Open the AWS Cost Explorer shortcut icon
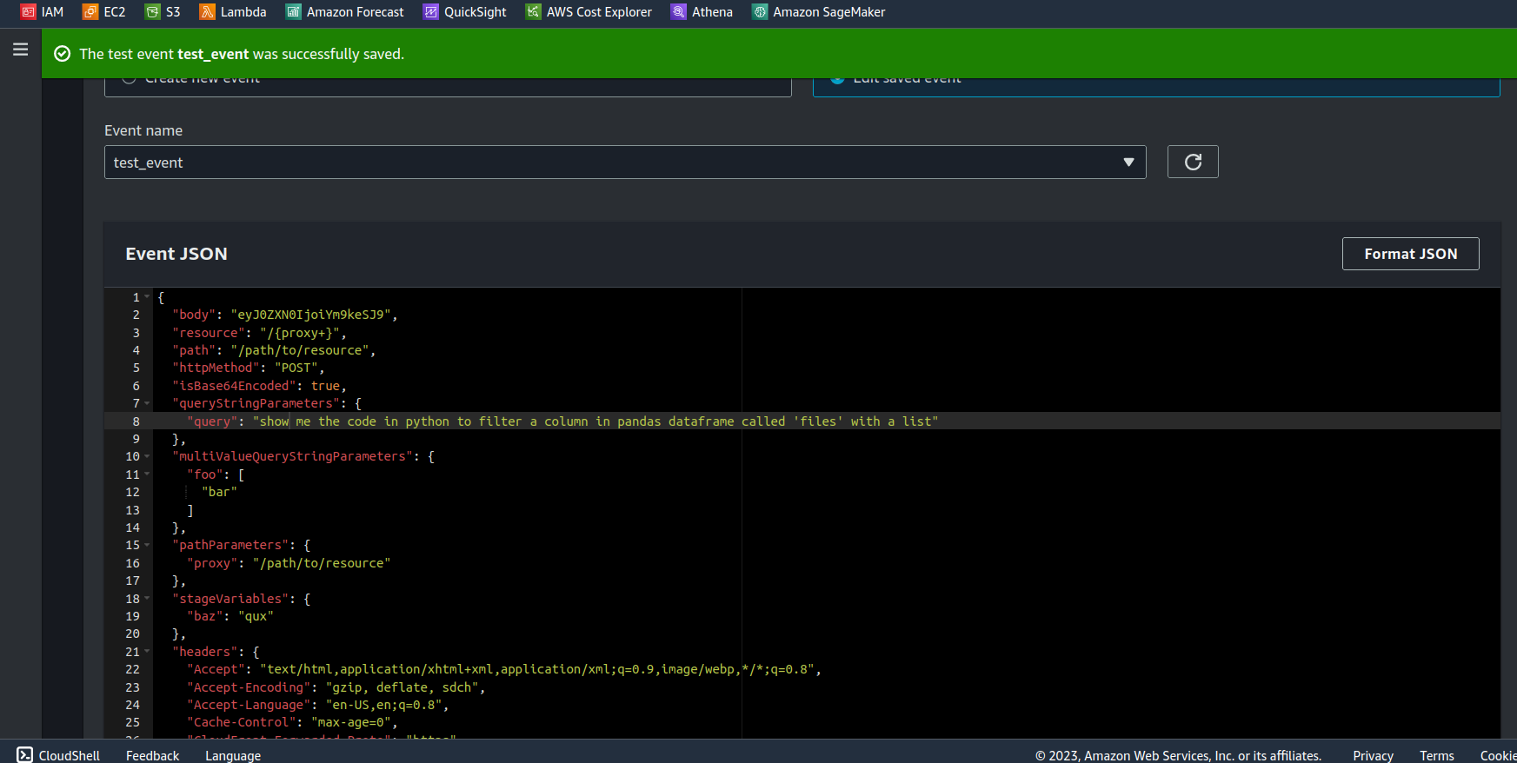The width and height of the screenshot is (1517, 763). (534, 12)
